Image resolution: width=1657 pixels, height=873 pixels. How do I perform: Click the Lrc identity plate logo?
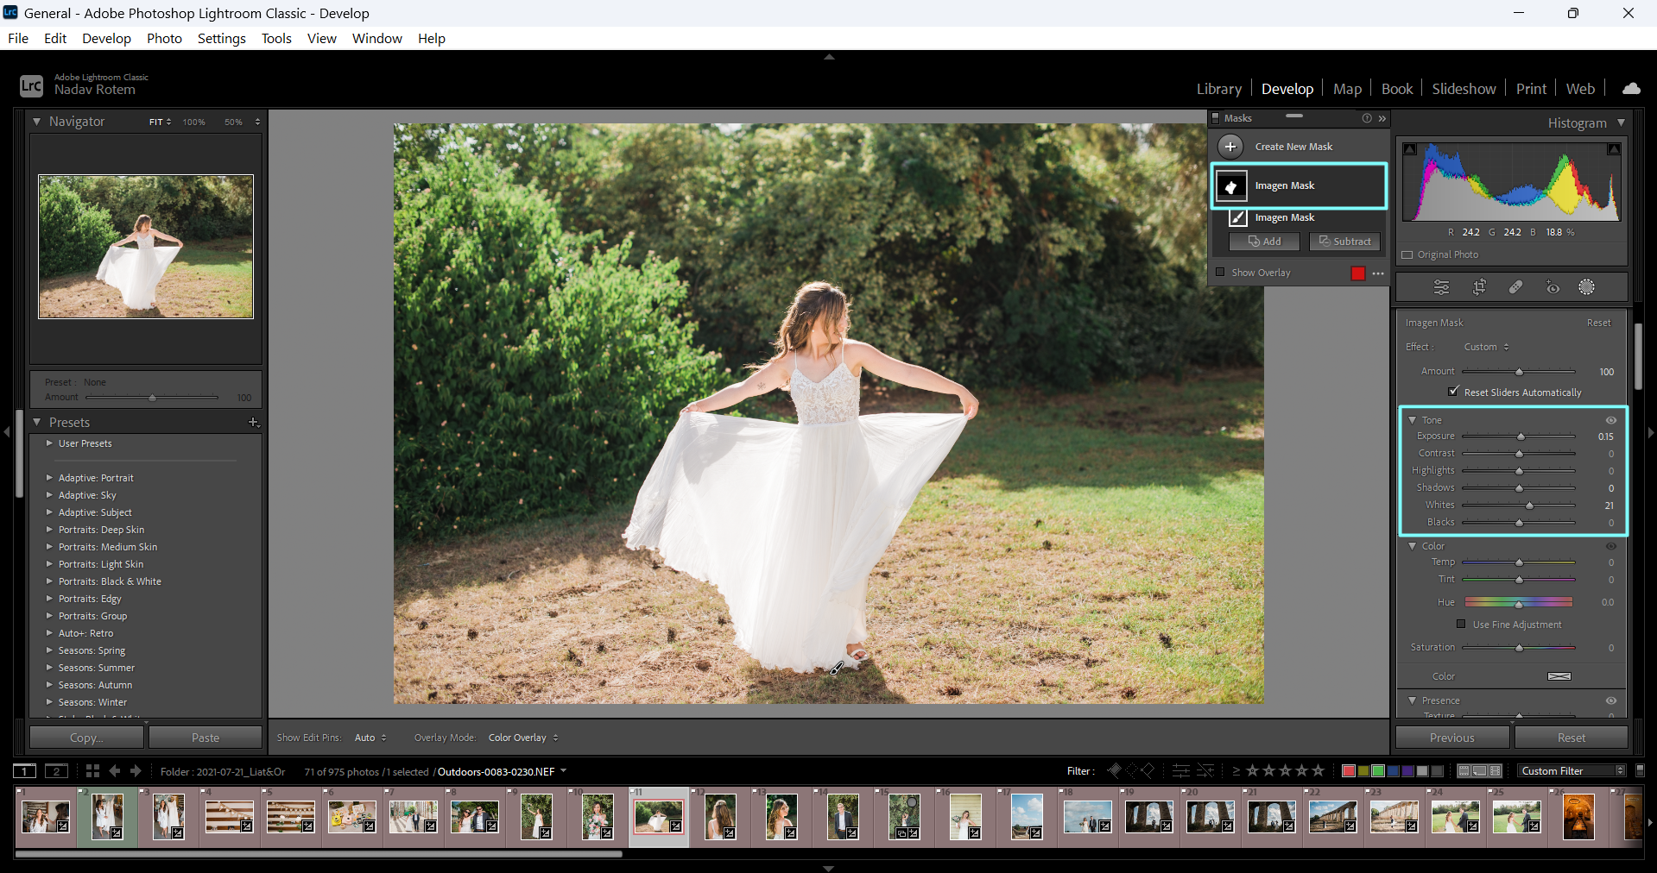tap(31, 85)
